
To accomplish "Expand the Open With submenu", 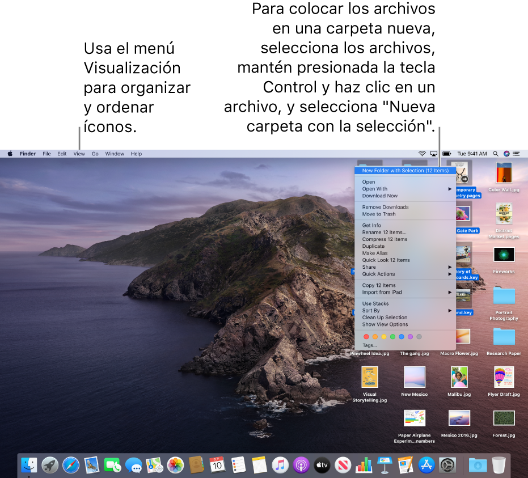I will (405, 189).
